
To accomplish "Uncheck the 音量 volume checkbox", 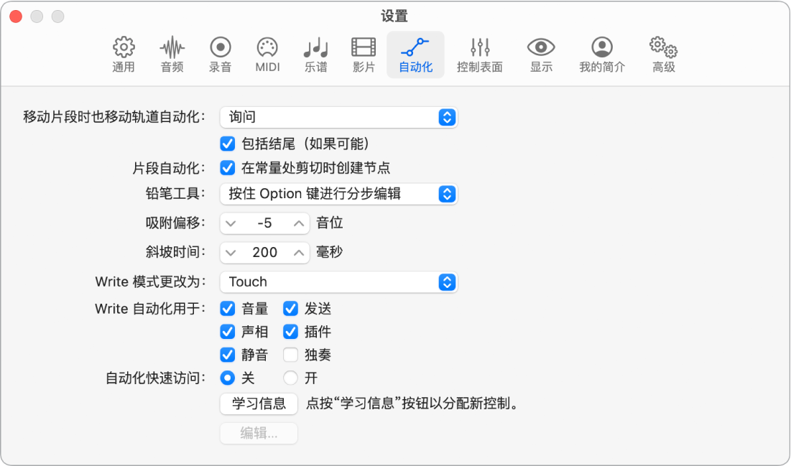I will [228, 308].
